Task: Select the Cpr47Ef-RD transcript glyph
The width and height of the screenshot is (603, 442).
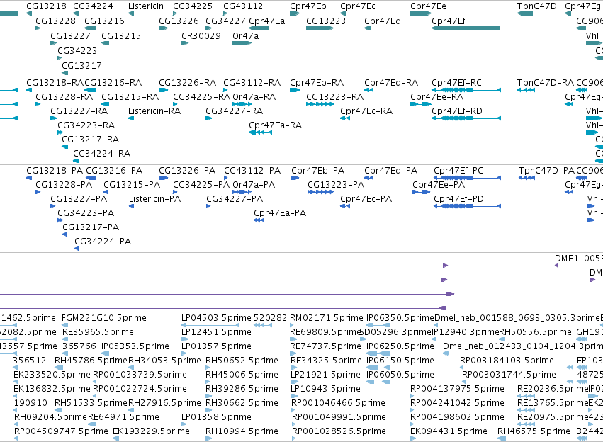Action: (466, 118)
